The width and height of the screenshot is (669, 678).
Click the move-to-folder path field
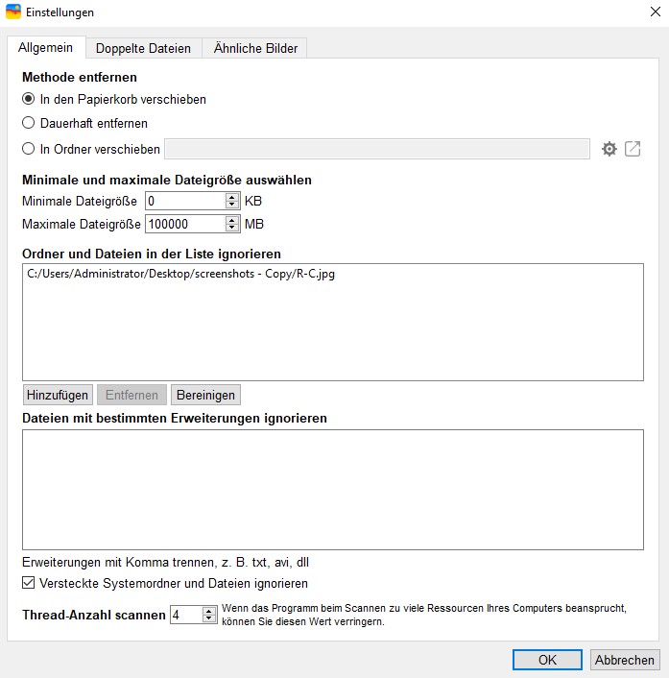[377, 149]
